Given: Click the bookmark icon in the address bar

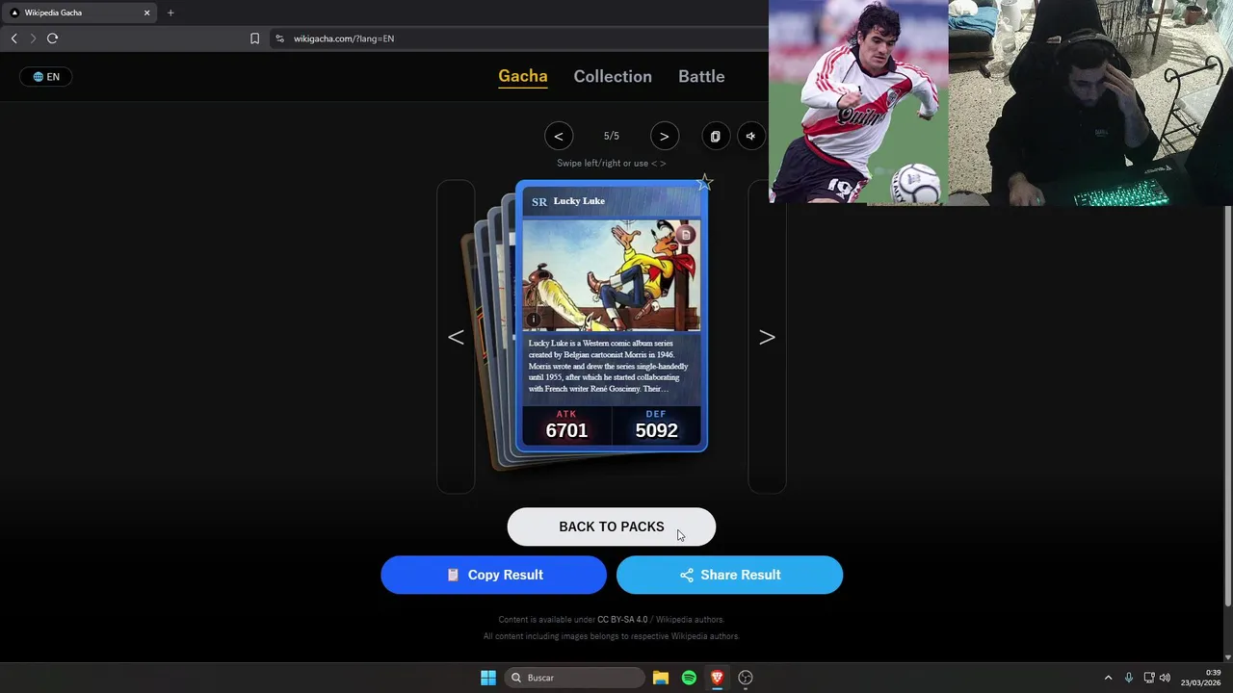Looking at the screenshot, I should click(x=254, y=38).
